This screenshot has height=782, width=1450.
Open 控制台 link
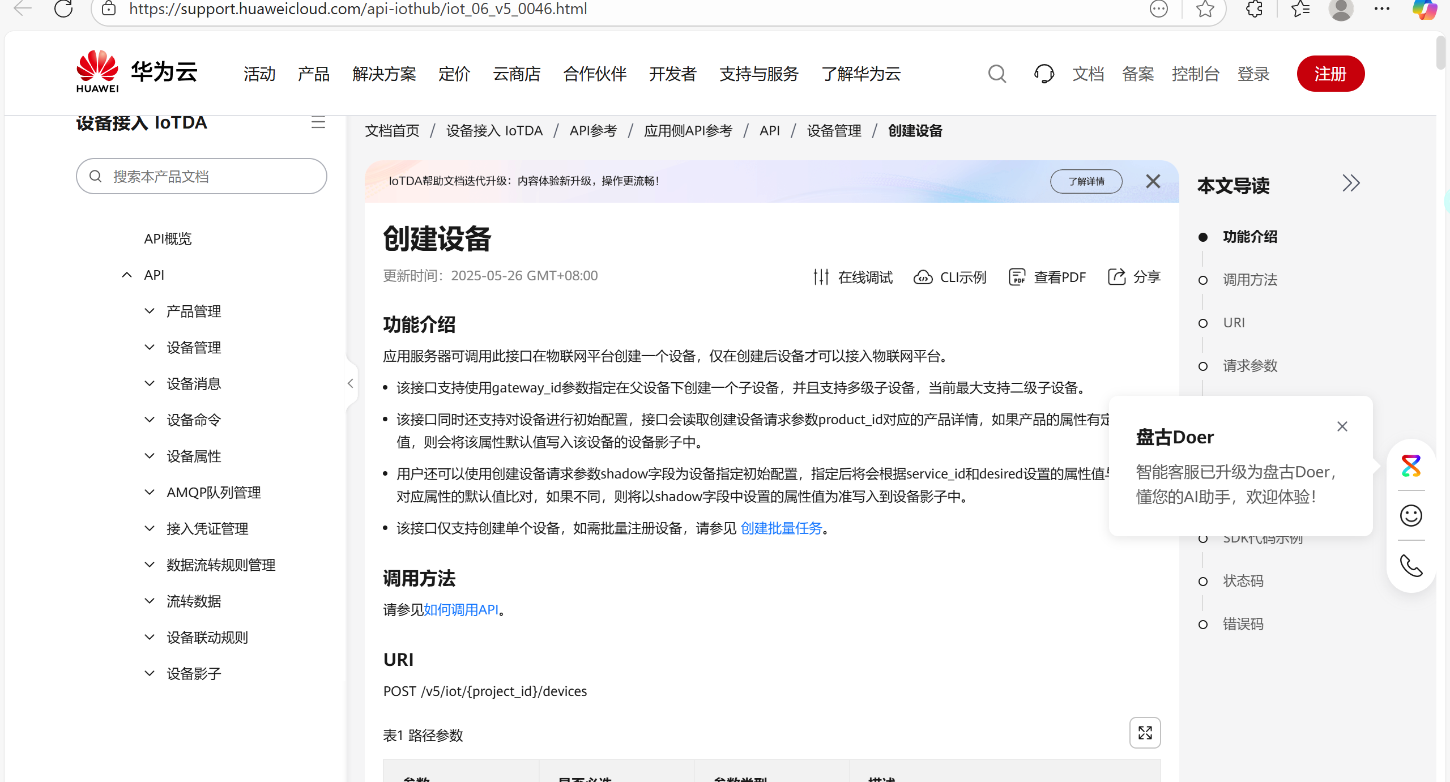tap(1195, 74)
